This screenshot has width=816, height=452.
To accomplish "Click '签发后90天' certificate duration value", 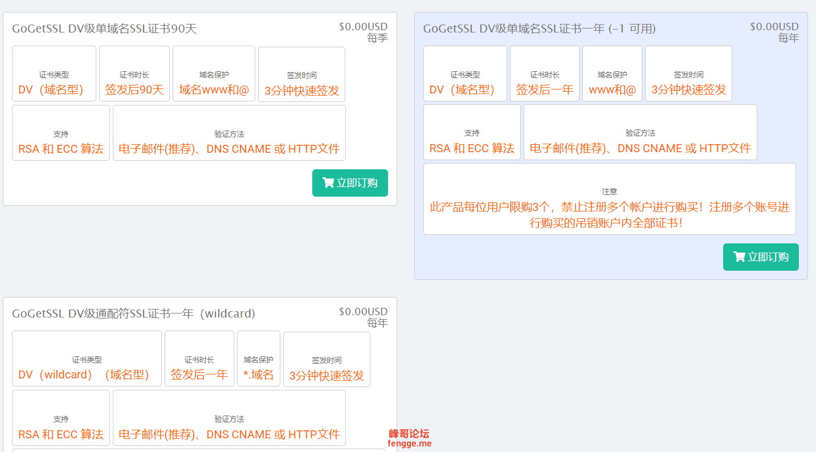I will click(134, 89).
